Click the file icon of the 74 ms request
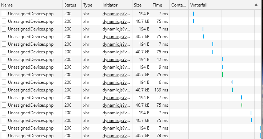Screen dimensions: 263x139 coord(4,136)
